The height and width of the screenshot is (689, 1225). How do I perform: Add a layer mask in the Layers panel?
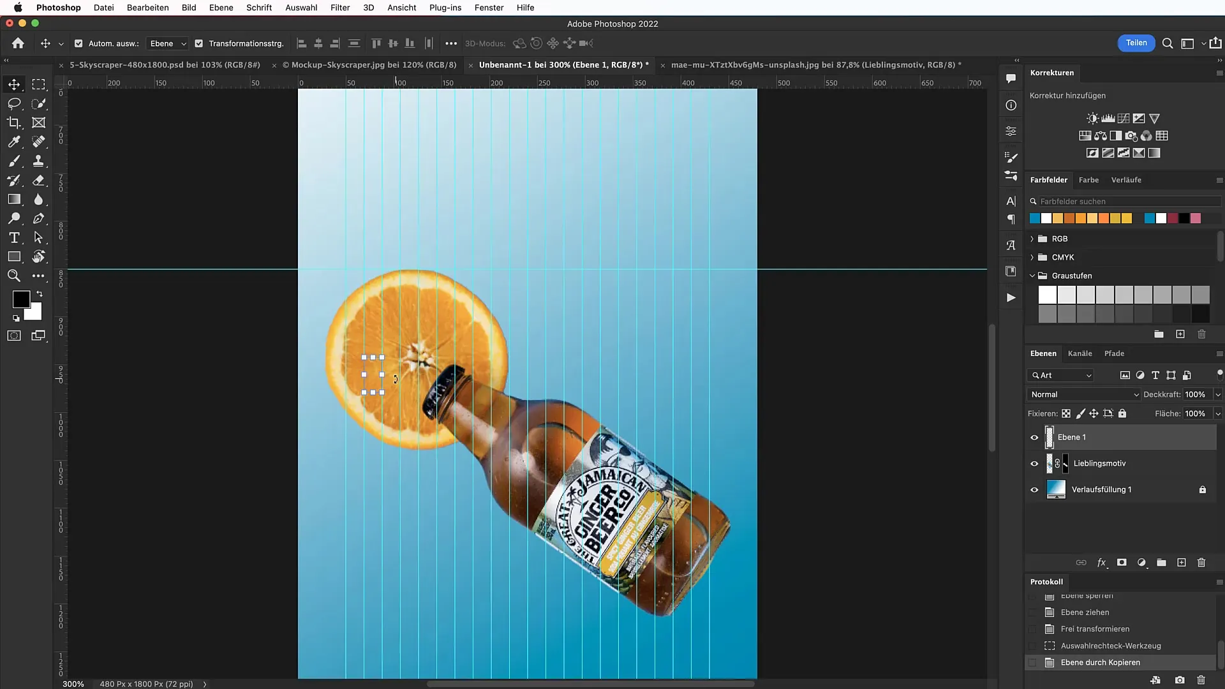[1122, 563]
